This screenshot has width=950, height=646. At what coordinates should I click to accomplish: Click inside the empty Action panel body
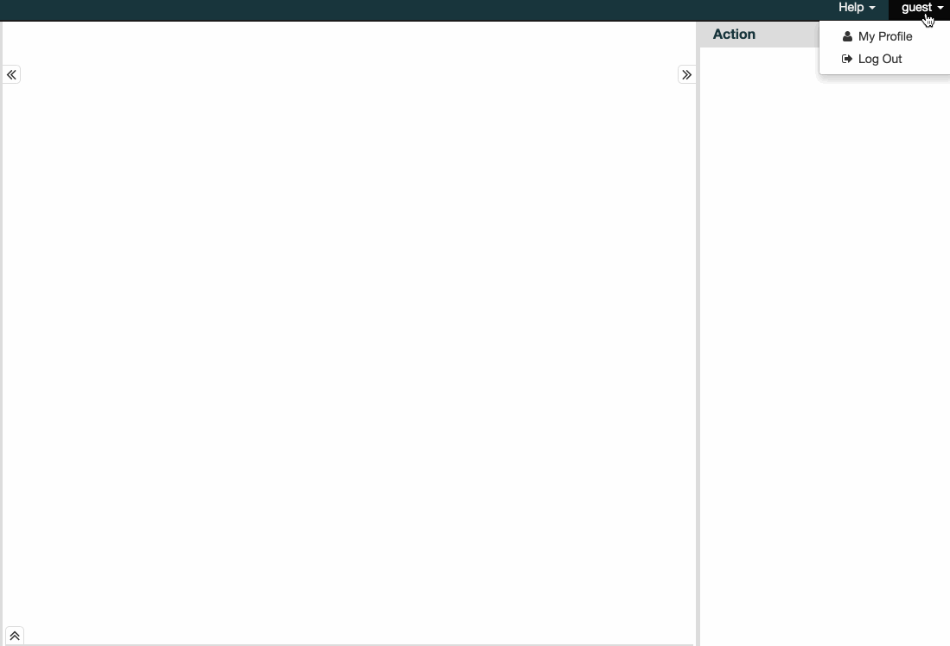pyautogui.click(x=821, y=345)
